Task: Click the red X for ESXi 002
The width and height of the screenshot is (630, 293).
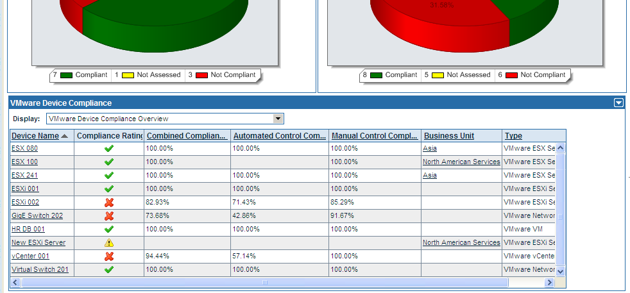Action: click(x=109, y=203)
